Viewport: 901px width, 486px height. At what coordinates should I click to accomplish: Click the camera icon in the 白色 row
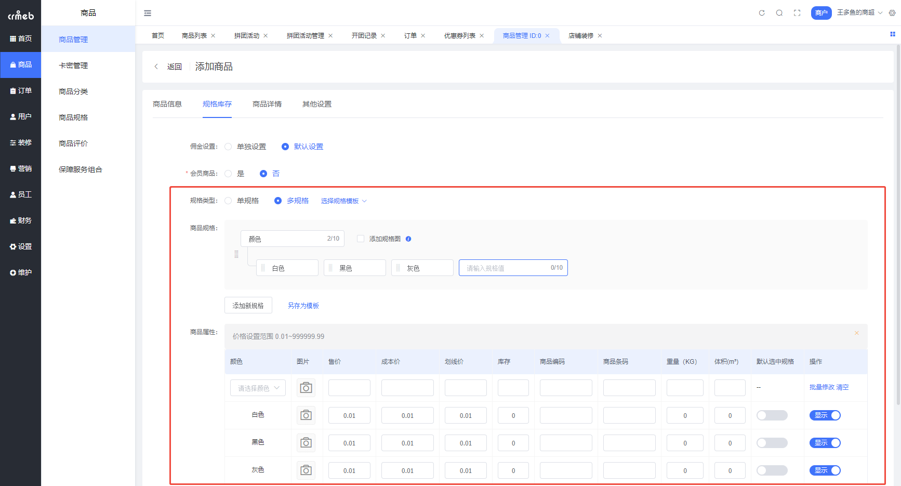[306, 415]
